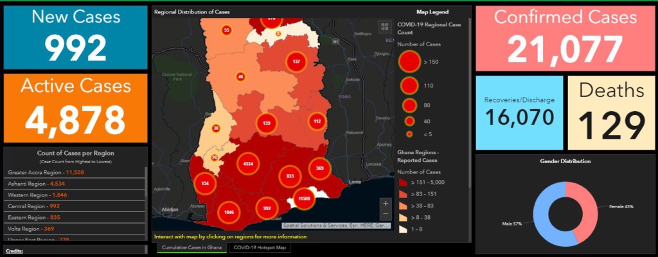Select the Cumulative Cases in Ghana tab
Image resolution: width=658 pixels, height=257 pixels.
191,247
